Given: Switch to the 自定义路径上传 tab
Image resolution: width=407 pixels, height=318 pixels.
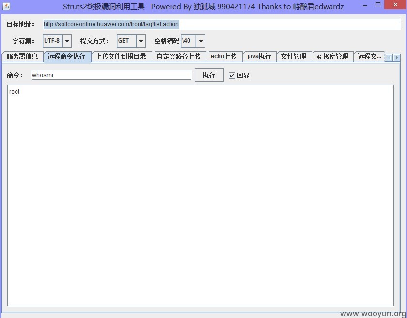Looking at the screenshot, I should tap(179, 56).
